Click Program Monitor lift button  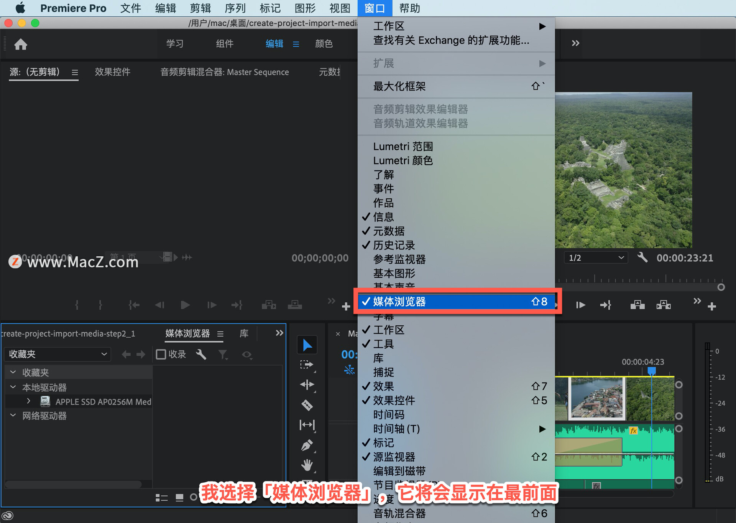pyautogui.click(x=637, y=305)
